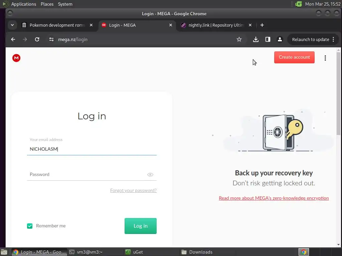Switch to nightly.link Repository tab
Image resolution: width=342 pixels, height=256 pixels.
pos(216,25)
